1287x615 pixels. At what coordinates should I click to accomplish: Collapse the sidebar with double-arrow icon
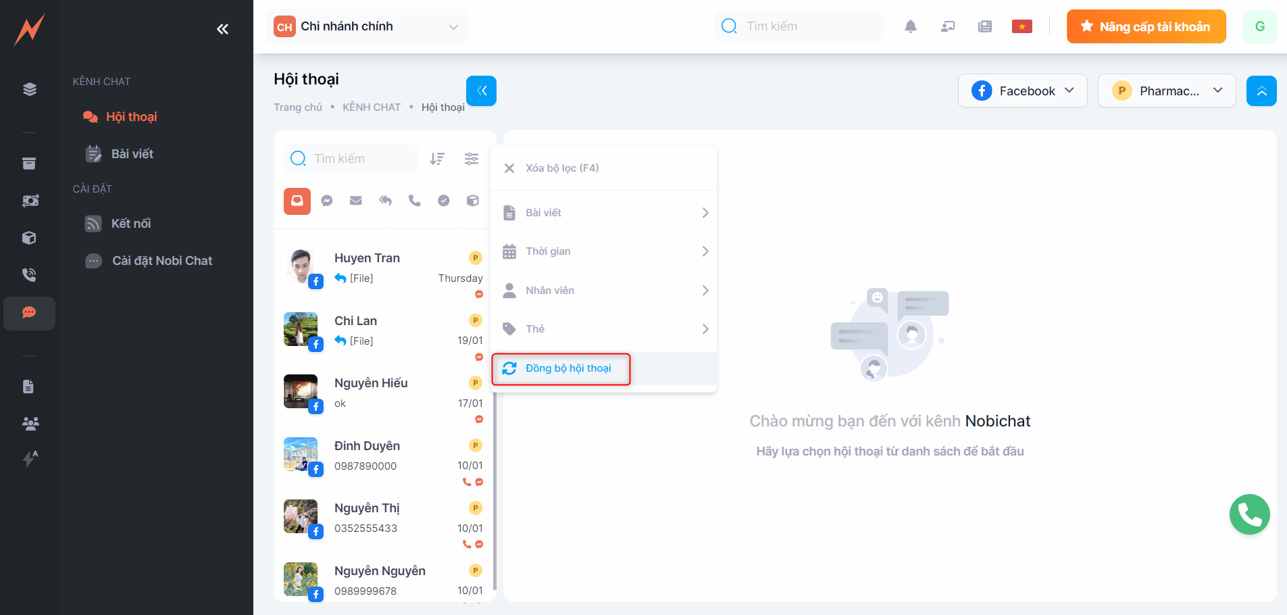coord(222,29)
